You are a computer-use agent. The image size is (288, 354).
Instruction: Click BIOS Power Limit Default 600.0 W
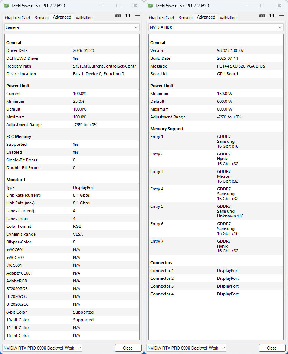pyautogui.click(x=216, y=101)
